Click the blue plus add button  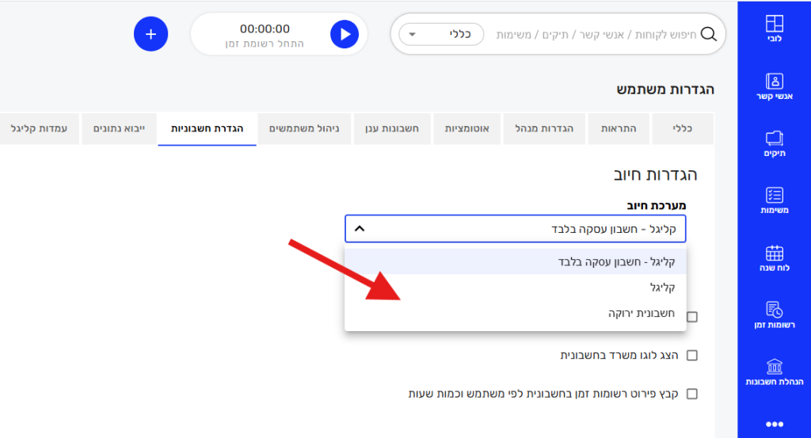[x=150, y=34]
